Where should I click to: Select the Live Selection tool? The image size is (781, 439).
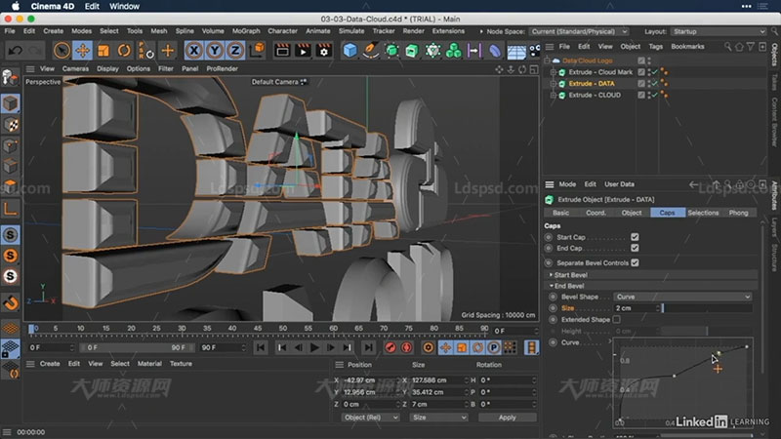coord(62,51)
